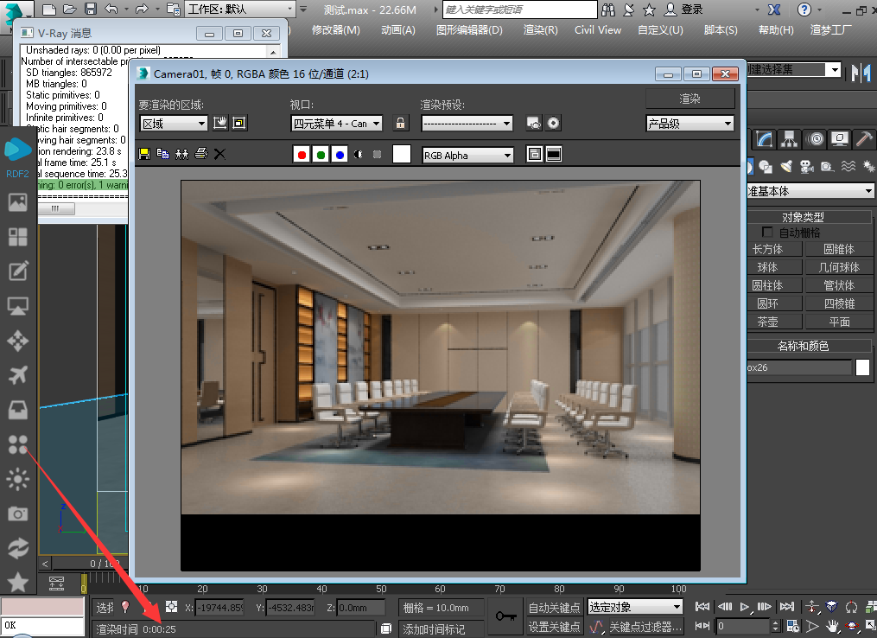Open the render area dropdown showing 区域
This screenshot has width=877, height=638.
coord(174,123)
